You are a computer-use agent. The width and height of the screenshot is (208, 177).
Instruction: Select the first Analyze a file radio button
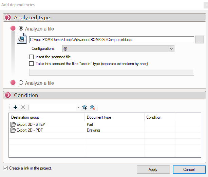21,29
